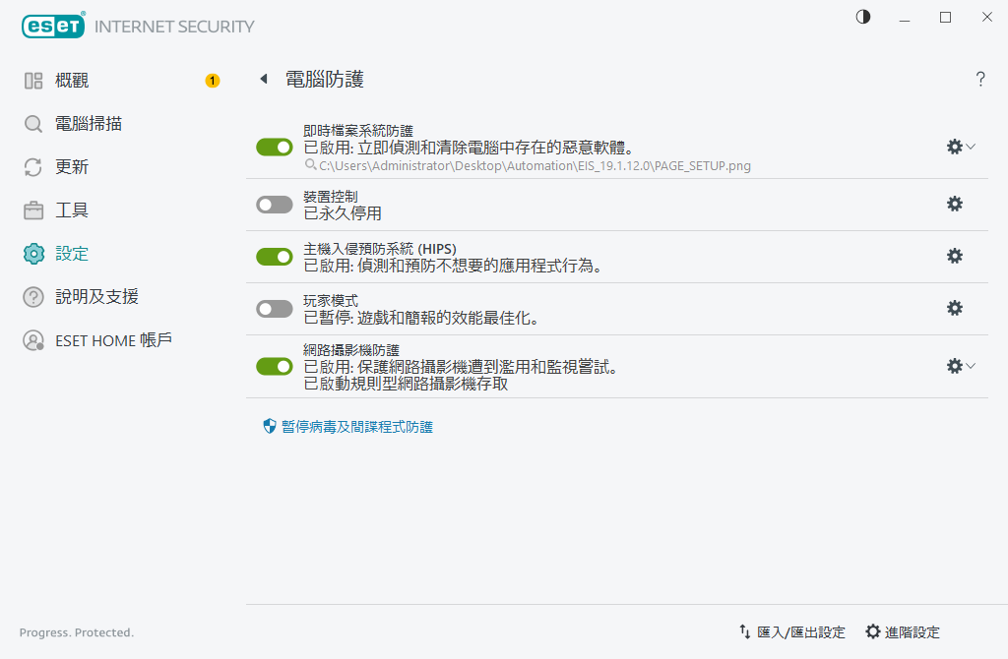1008x659 pixels.
Task: Click 暫停病毒及間諜程式防護 link
Action: pos(356,427)
